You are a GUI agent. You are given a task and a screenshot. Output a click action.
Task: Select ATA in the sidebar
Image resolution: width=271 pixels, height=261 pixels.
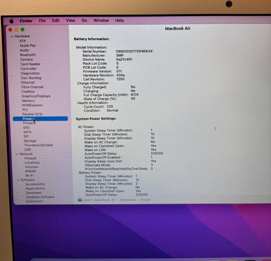pos(22,41)
